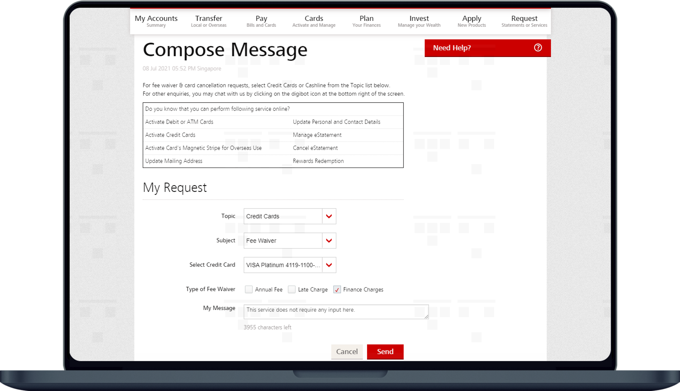The height and width of the screenshot is (391, 680).
Task: Open the My Accounts Summary menu
Action: click(156, 21)
